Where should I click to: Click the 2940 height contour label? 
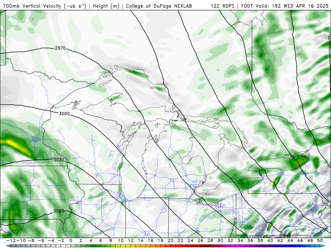pyautogui.click(x=285, y=236)
